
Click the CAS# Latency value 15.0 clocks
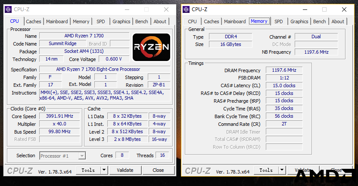coord(284,85)
